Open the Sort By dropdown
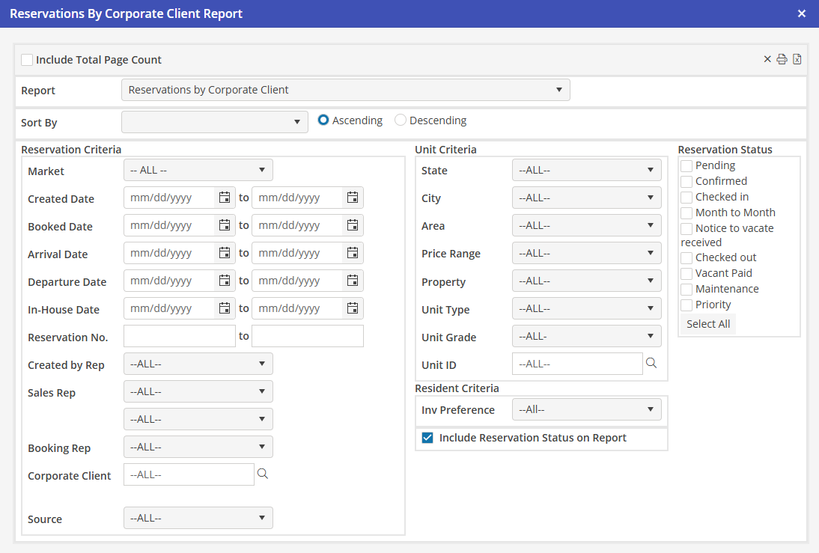This screenshot has width=819, height=553. pos(214,122)
